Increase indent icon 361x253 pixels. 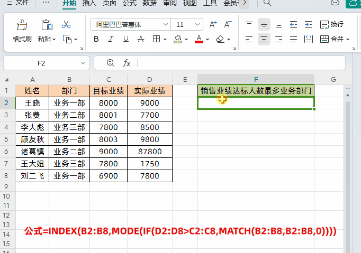[x=308, y=24]
